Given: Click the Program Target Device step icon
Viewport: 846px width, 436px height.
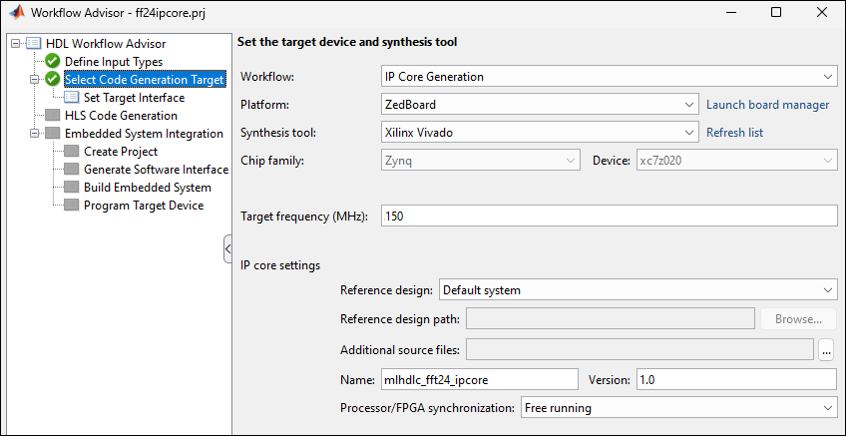Looking at the screenshot, I should pyautogui.click(x=72, y=206).
